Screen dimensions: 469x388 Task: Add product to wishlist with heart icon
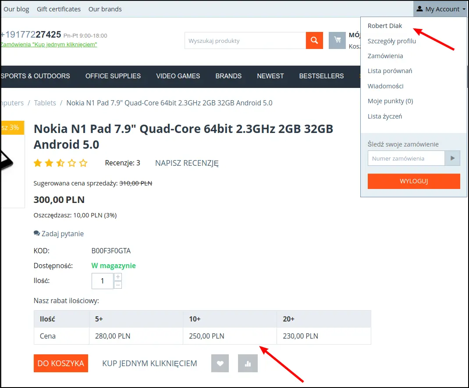(x=220, y=363)
